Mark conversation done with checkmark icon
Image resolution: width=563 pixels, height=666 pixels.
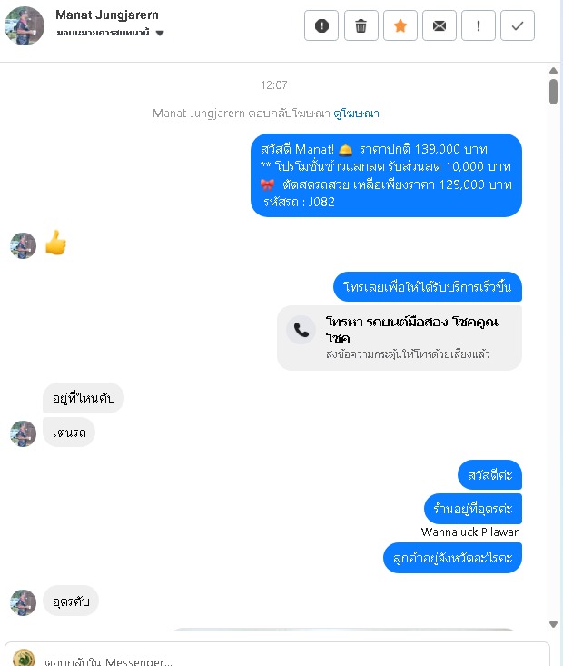[518, 26]
